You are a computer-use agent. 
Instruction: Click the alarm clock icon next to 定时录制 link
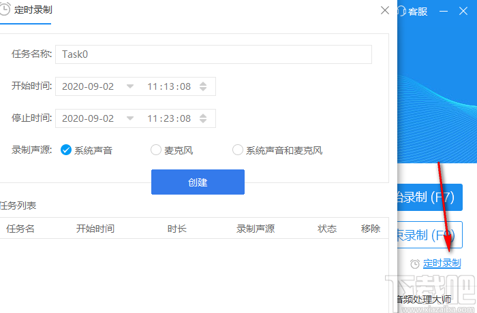click(414, 263)
